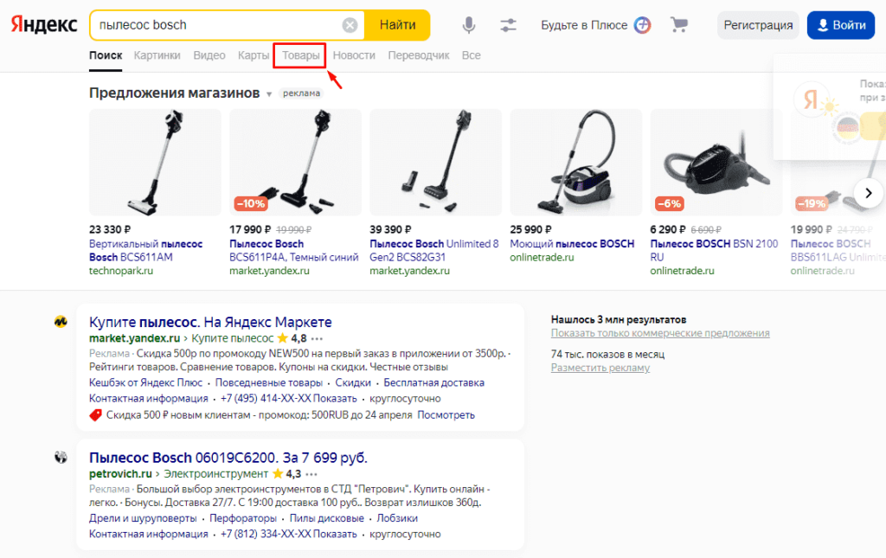Open the 17 990 ₽ vacuum thumbnail
Image resolution: width=886 pixels, height=558 pixels.
295,162
